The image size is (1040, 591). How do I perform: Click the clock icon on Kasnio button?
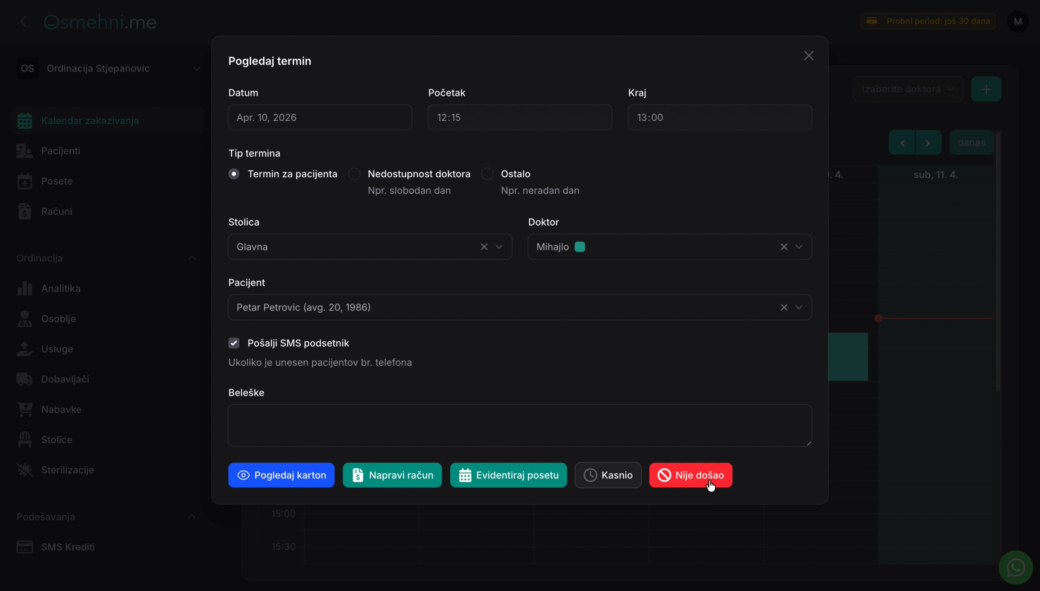(x=590, y=475)
